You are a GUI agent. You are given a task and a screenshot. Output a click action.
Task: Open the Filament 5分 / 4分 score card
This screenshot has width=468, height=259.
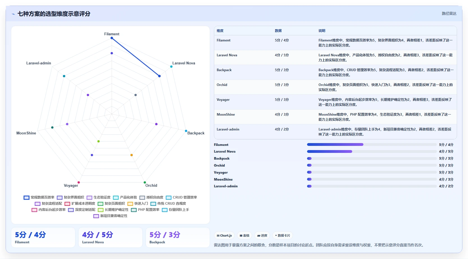43,237
